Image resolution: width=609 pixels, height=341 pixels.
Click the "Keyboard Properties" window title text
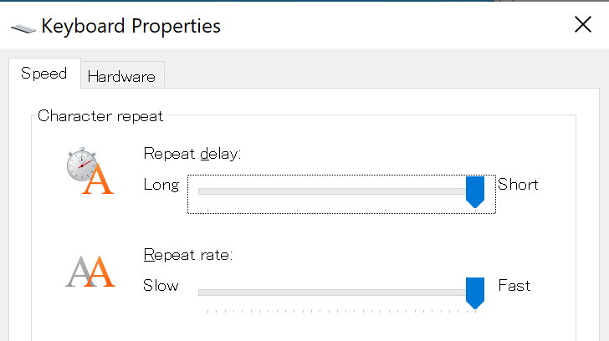coord(130,27)
